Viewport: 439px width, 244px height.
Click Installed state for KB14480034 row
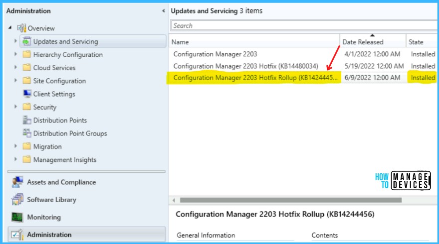click(423, 66)
